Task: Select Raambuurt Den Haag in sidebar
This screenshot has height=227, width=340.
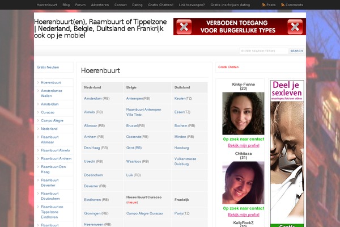Action: (x=53, y=169)
